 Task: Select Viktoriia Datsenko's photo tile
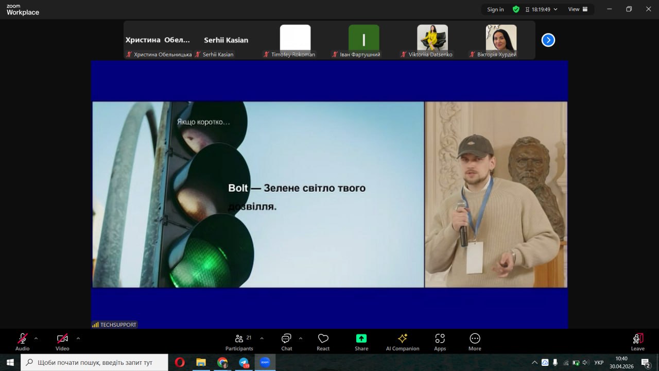(x=432, y=40)
